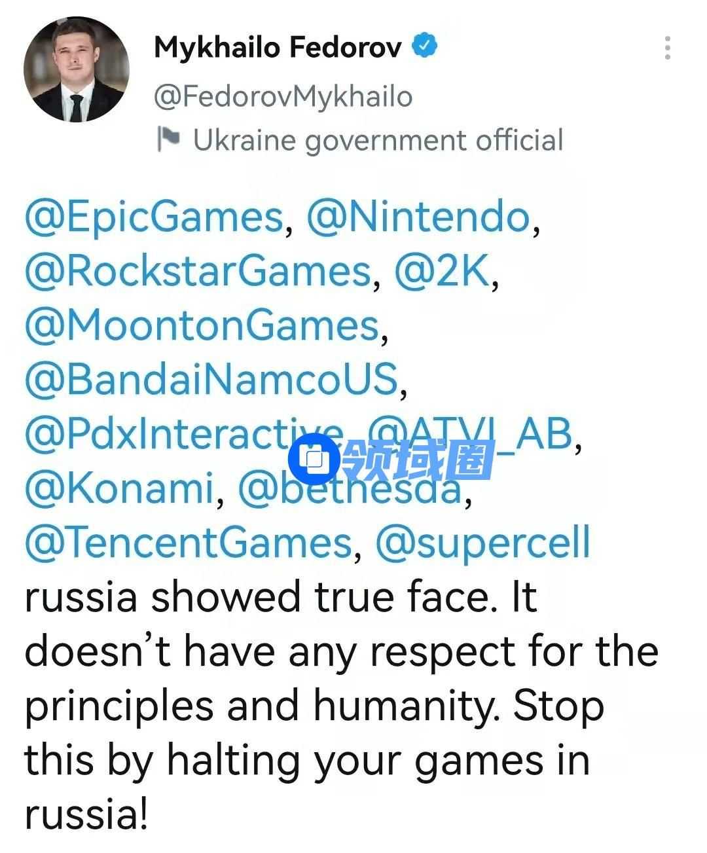This screenshot has height=853, width=707.
Task: Tap the @2K mention
Action: click(x=442, y=271)
